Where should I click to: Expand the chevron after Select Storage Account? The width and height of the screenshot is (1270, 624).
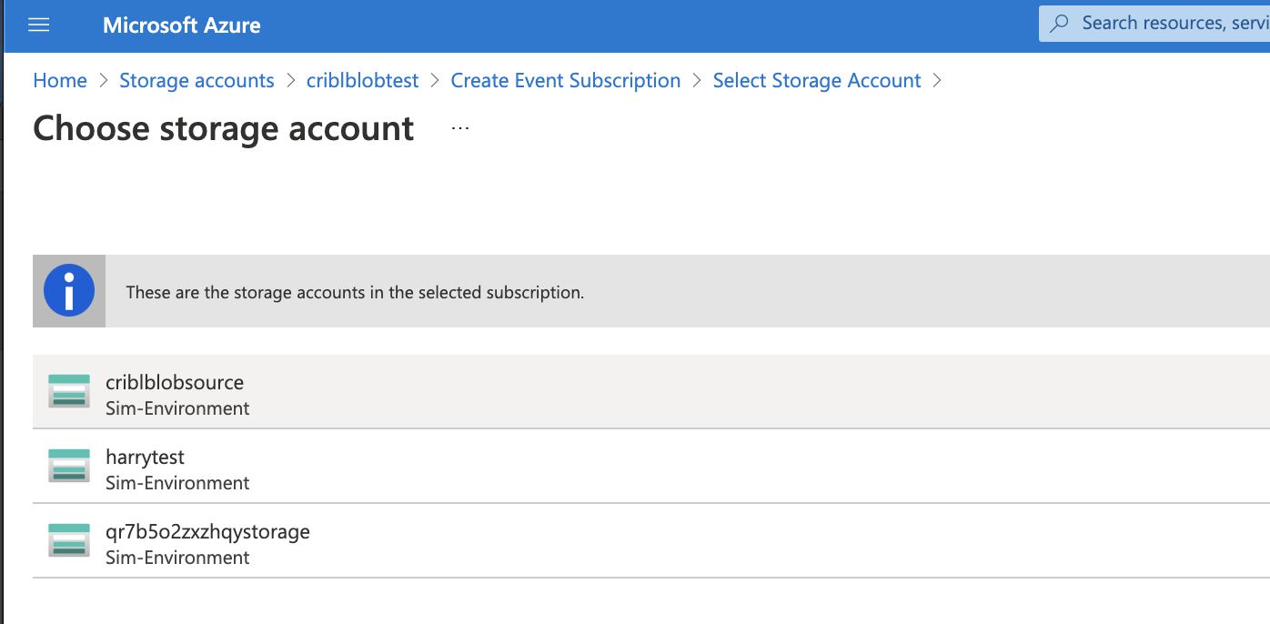pyautogui.click(x=937, y=80)
